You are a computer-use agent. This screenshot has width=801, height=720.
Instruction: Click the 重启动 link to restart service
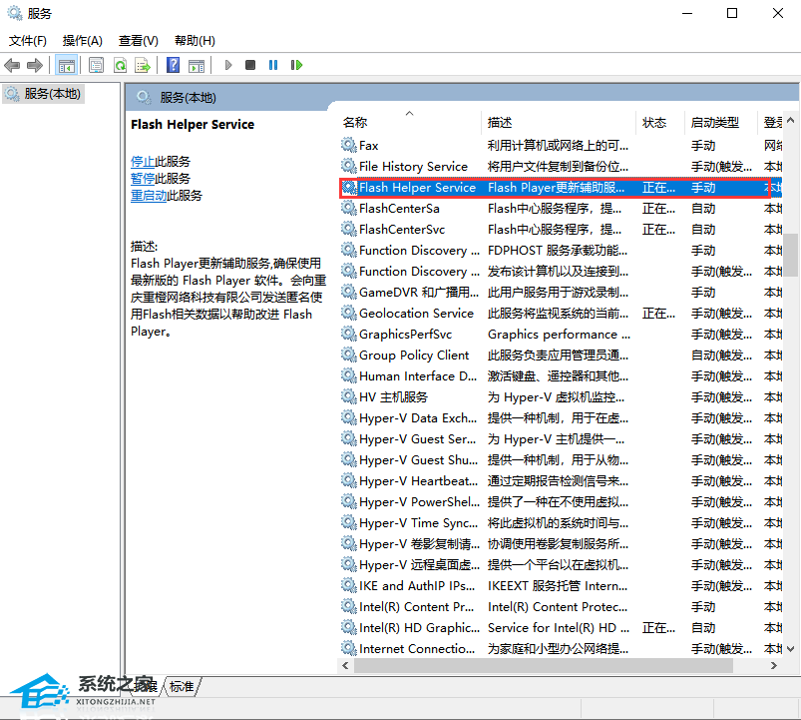pos(149,196)
